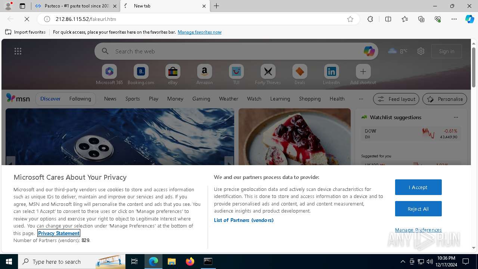Switch to the Pasteco tab

point(72,6)
